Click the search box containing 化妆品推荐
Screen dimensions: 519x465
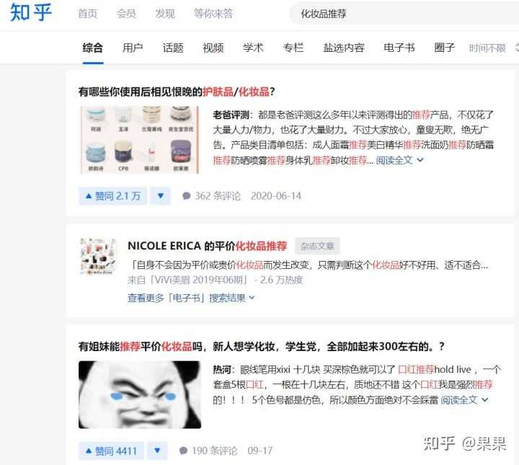pos(404,14)
